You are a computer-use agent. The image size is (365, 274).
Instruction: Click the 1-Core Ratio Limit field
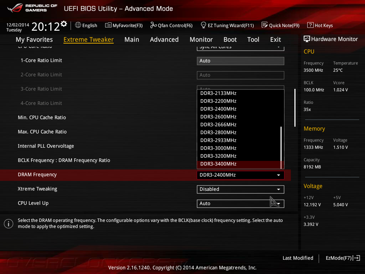click(241, 61)
